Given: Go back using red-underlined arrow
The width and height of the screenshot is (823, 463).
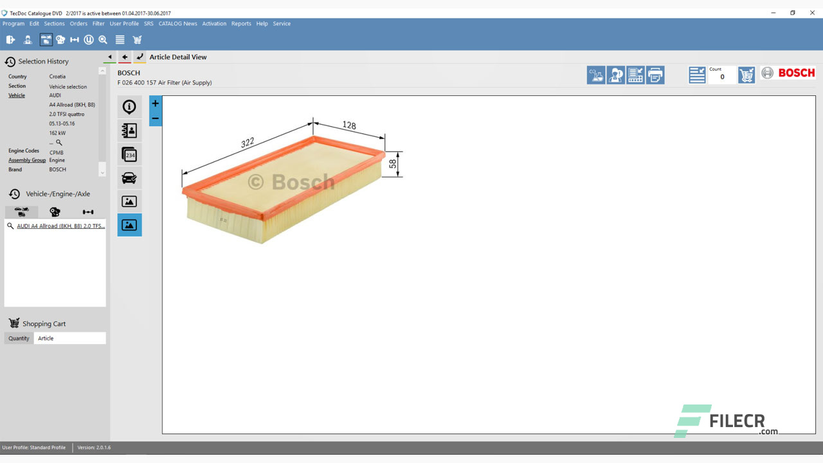Looking at the screenshot, I should coord(125,57).
